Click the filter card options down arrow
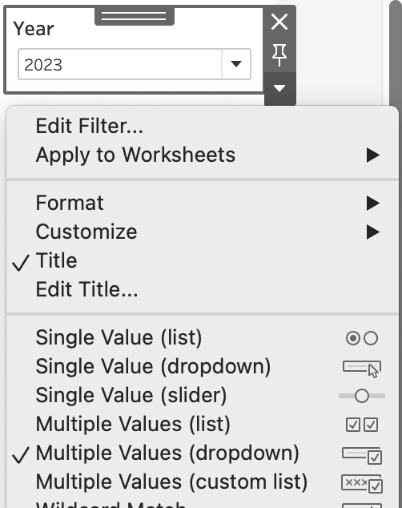The width and height of the screenshot is (402, 508). click(279, 88)
